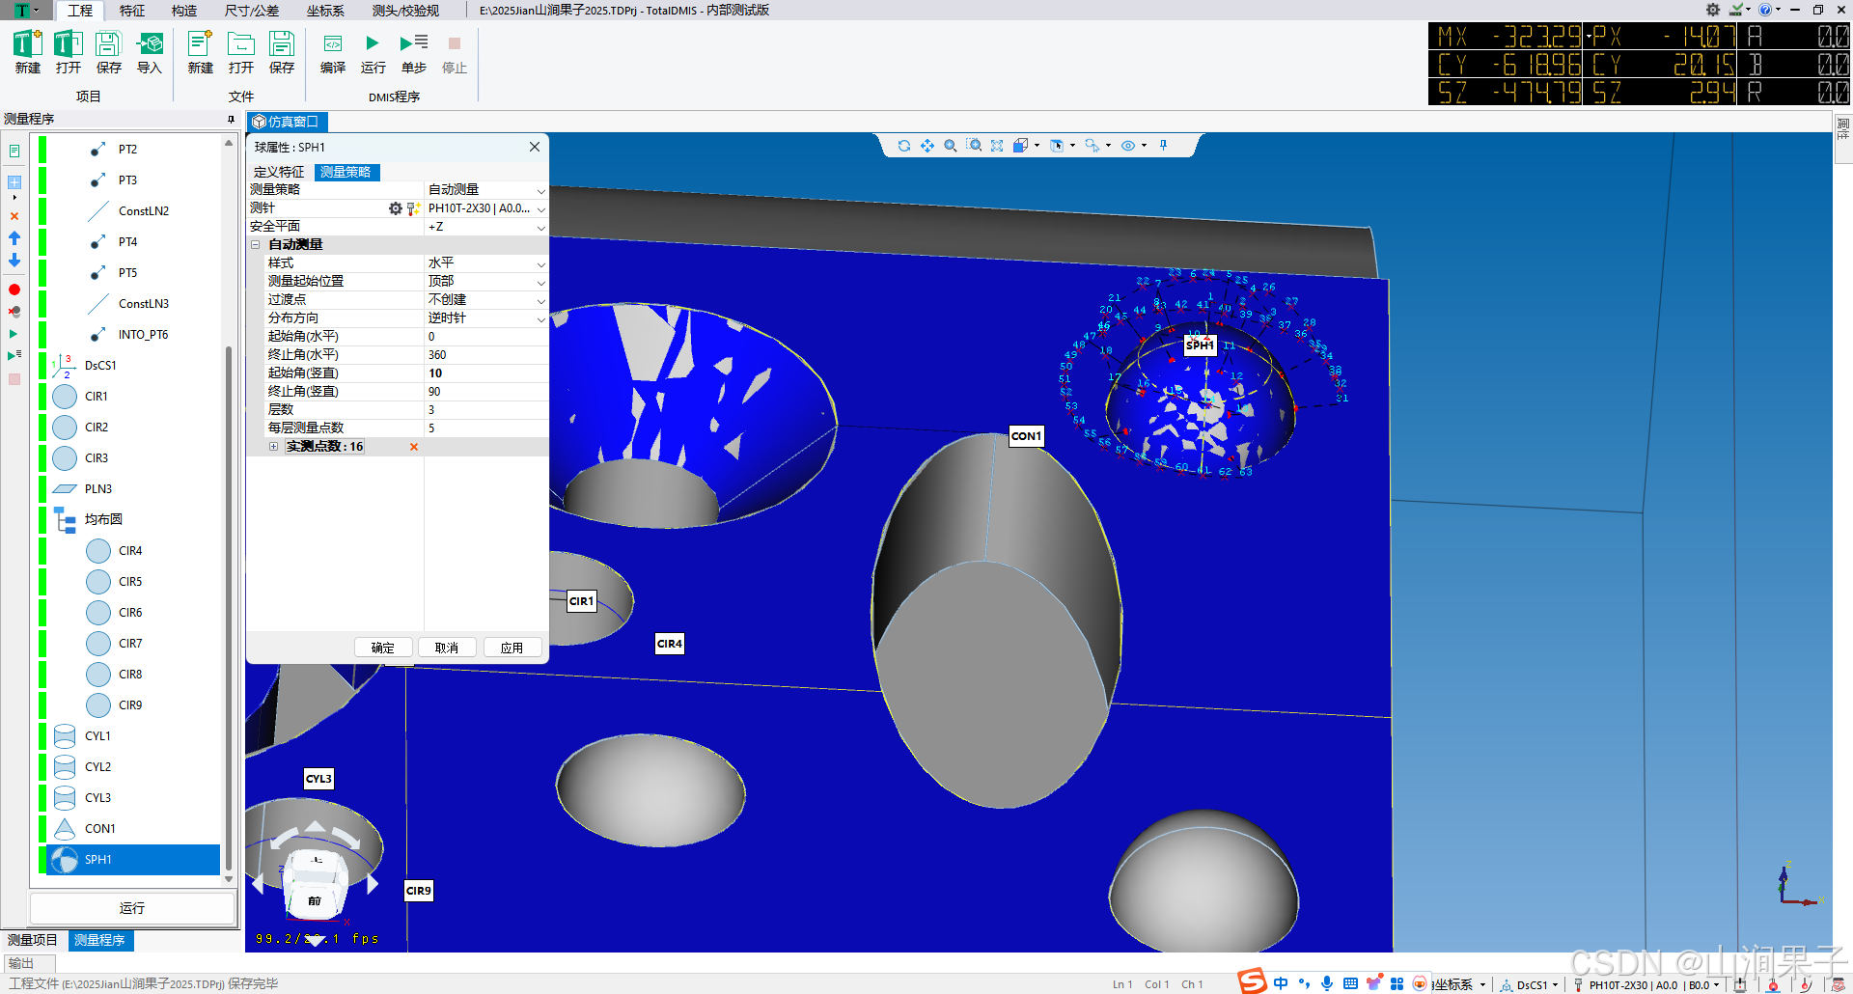Delete step with orange X sidebar icon
The height and width of the screenshot is (994, 1853).
coord(14,216)
